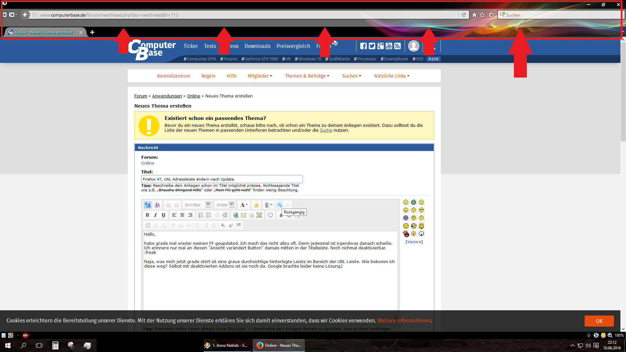This screenshot has width=626, height=352.
Task: Open the Ticker section
Action: pos(190,46)
